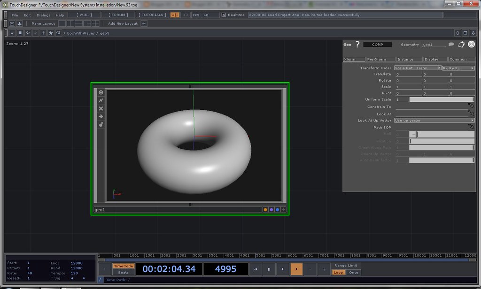Open the Rx Ry Rz rotation order dropdown

click(458, 68)
